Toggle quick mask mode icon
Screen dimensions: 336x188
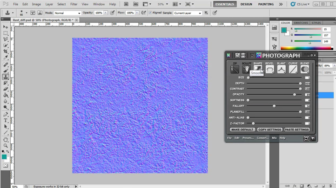(6, 166)
